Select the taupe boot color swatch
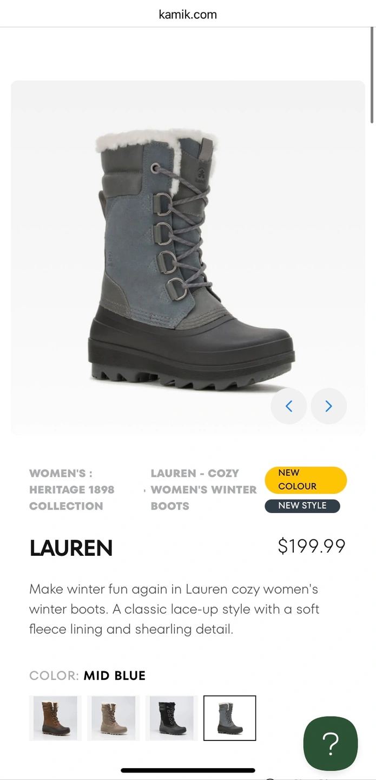This screenshot has width=376, height=780. tap(114, 718)
